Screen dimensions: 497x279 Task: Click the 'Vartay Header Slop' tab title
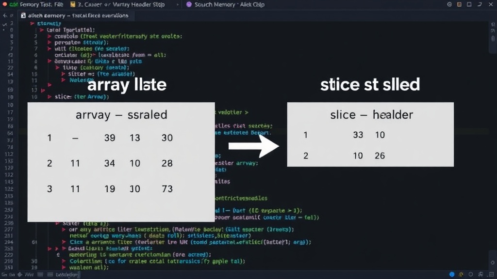tap(121, 4)
